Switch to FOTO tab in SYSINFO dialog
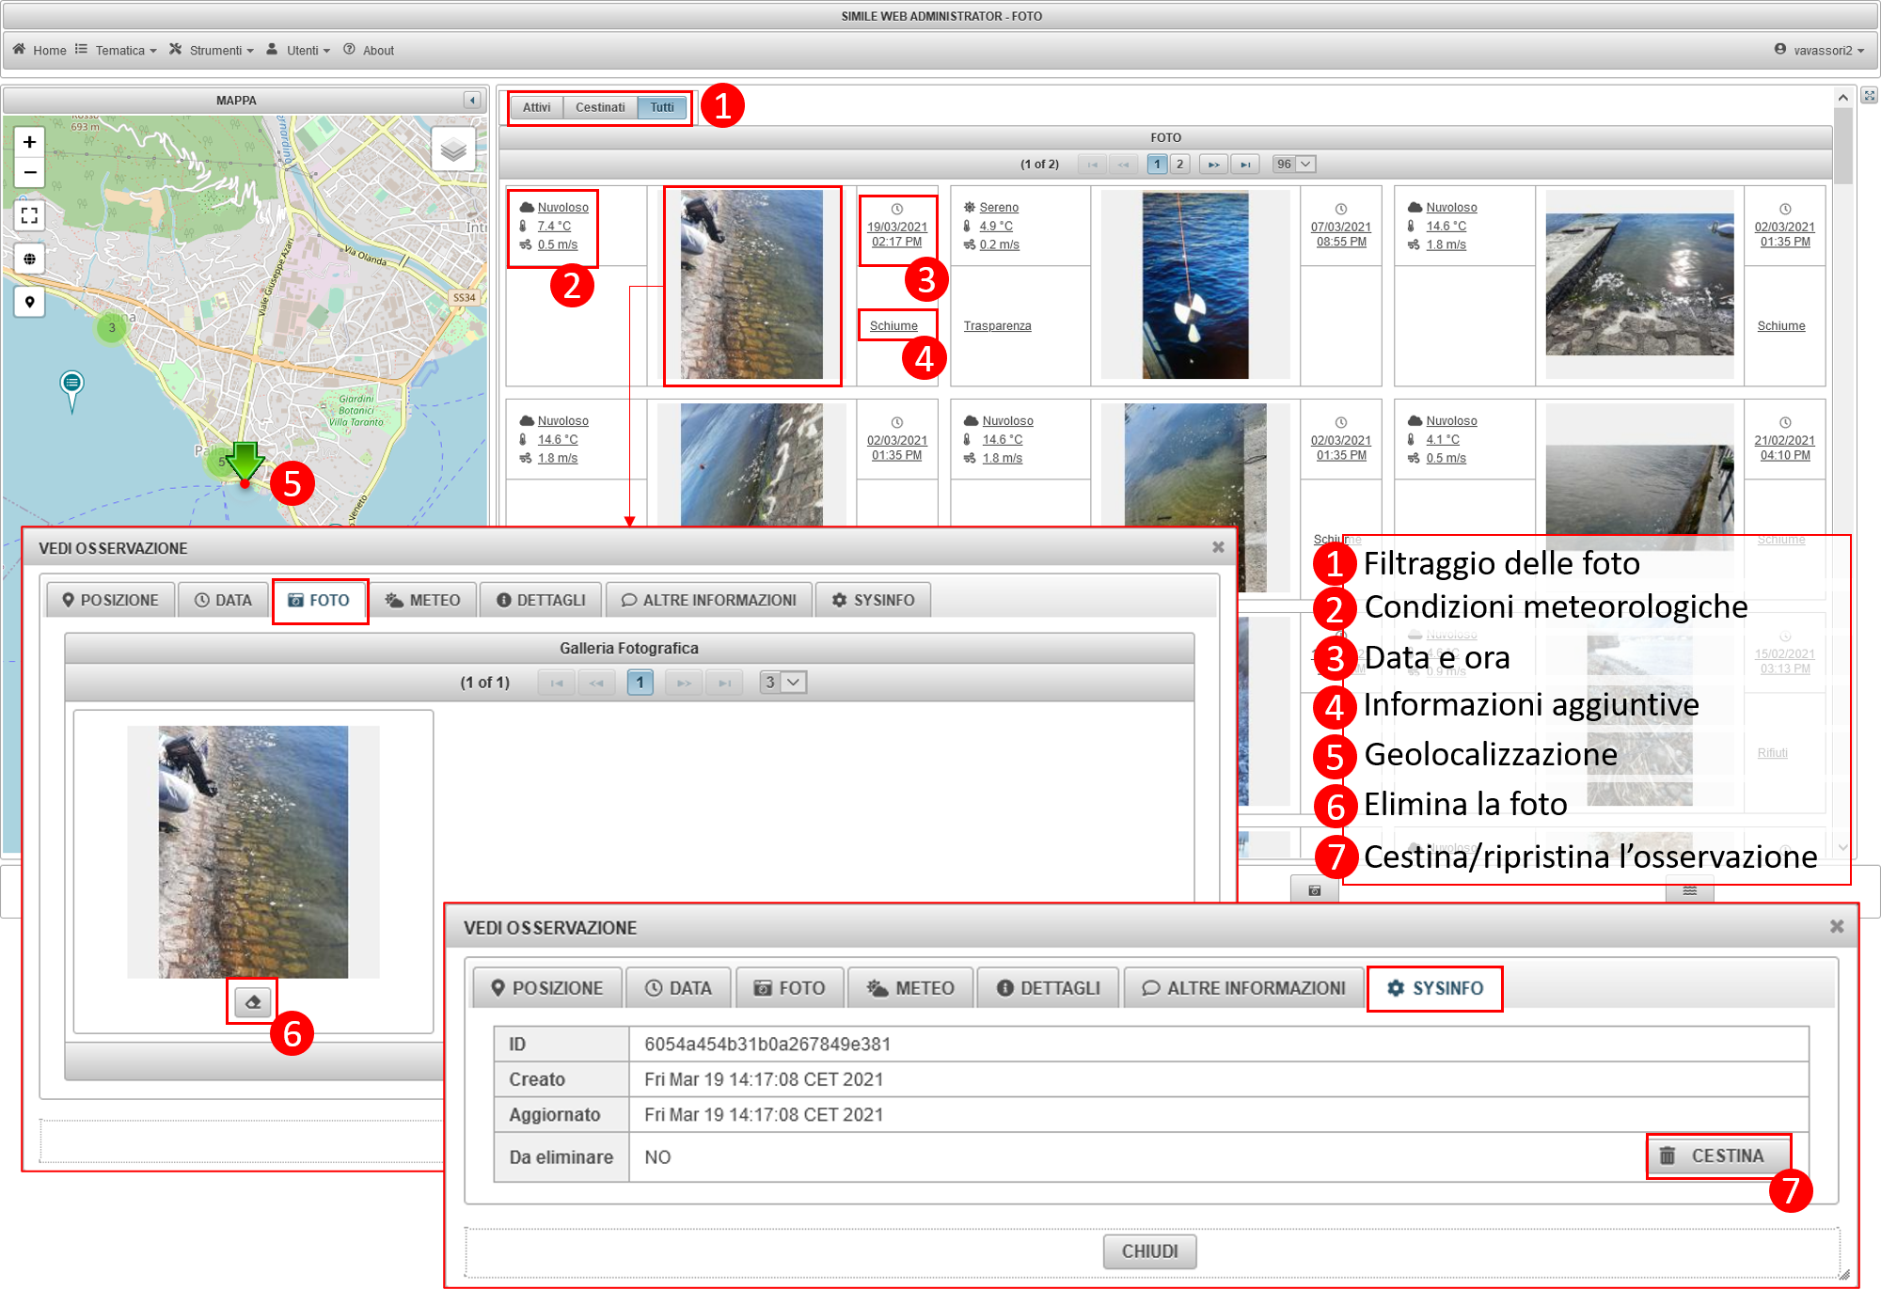Screen dimensions: 1881x1289 point(790,987)
